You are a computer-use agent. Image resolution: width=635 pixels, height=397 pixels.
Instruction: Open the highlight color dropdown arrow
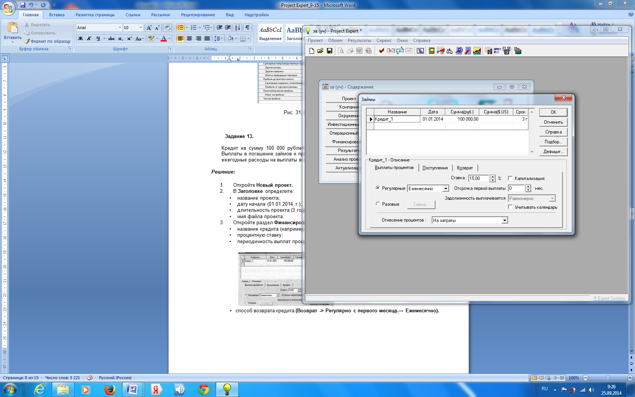coord(157,39)
